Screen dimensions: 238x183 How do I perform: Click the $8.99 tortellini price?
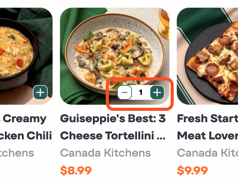tap(76, 170)
